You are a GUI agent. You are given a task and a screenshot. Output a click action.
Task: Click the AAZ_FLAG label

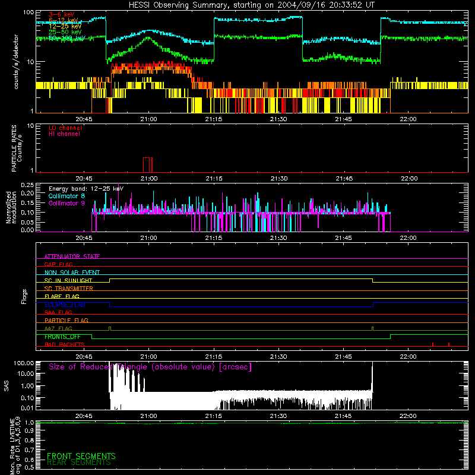pos(58,328)
